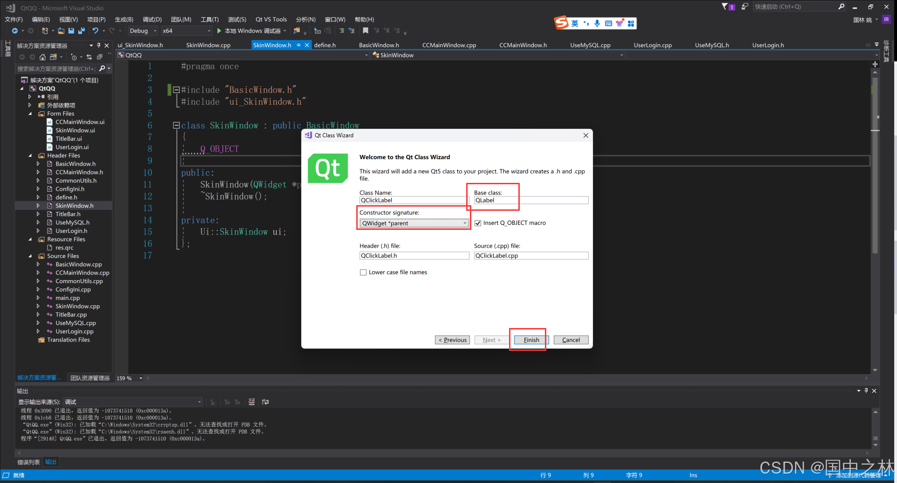Image resolution: width=897 pixels, height=483 pixels.
Task: Collapse the Source Files folder node
Action: coord(30,256)
